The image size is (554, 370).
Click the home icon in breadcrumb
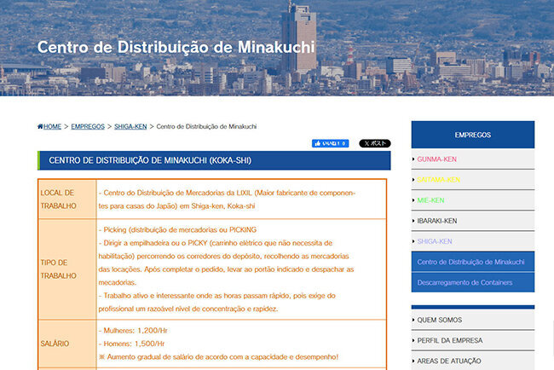[x=40, y=126]
